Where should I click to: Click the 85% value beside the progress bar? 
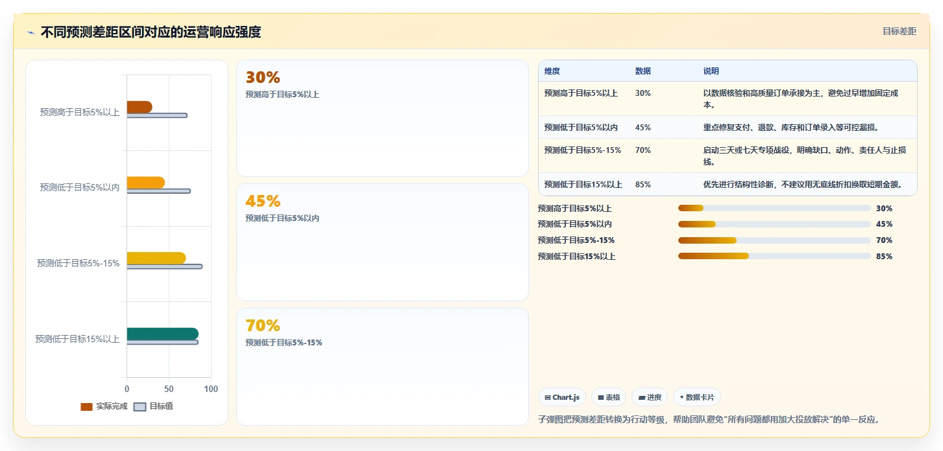coord(884,257)
